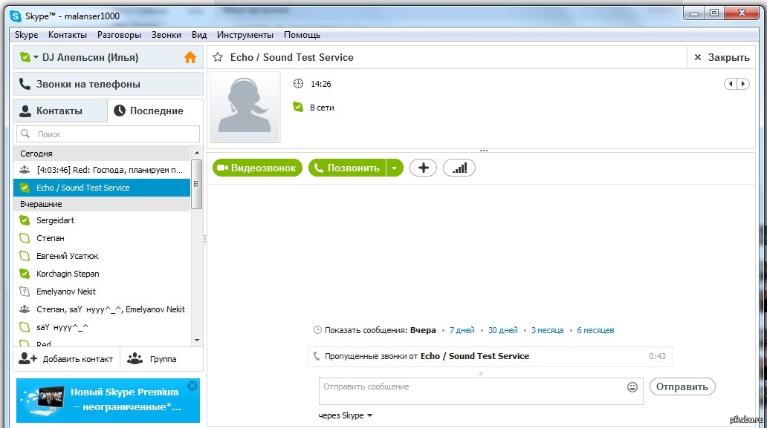This screenshot has width=767, height=428.
Task: Show messages from 7 дней
Action: [462, 330]
